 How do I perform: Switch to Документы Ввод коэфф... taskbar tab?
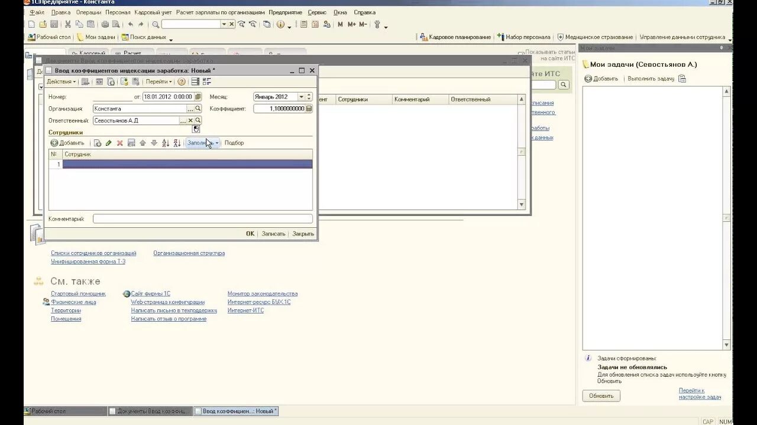pyautogui.click(x=150, y=411)
